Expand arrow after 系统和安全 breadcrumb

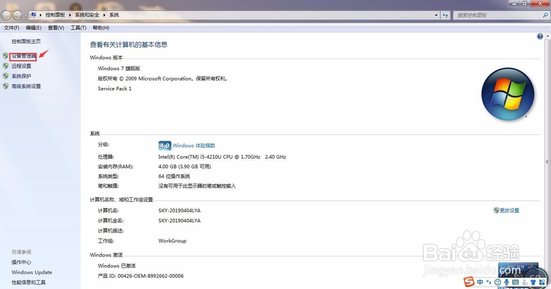tap(104, 15)
